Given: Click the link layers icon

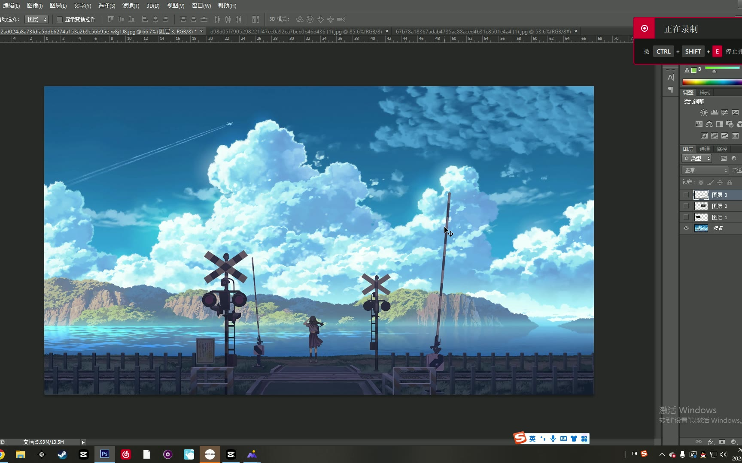Looking at the screenshot, I should (699, 442).
